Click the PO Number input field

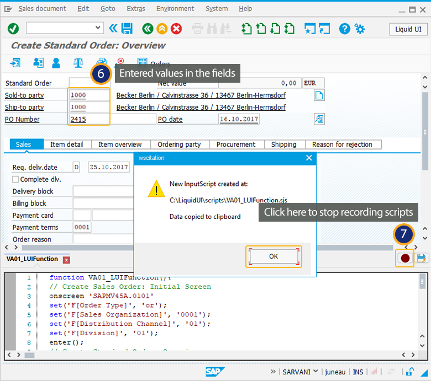click(112, 119)
